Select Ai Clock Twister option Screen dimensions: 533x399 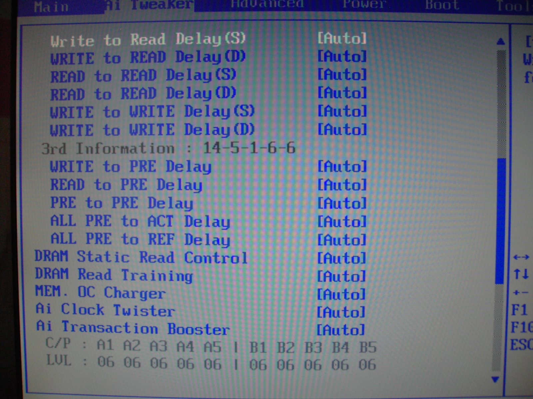tap(105, 310)
